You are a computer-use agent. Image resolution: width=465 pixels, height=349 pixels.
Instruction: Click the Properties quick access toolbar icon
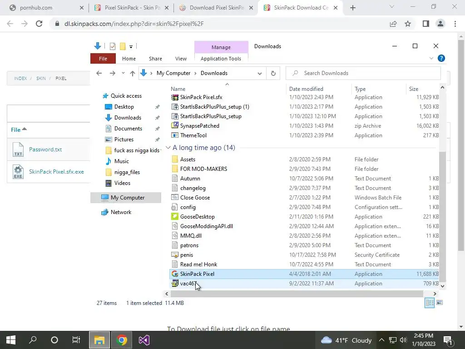tap(113, 46)
